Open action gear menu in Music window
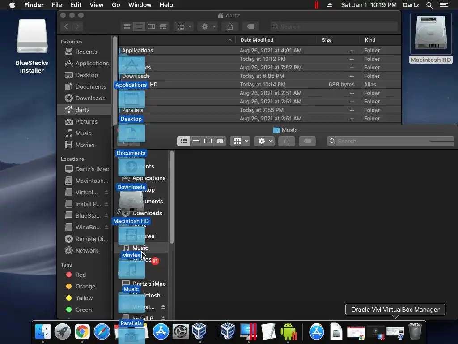 point(264,141)
